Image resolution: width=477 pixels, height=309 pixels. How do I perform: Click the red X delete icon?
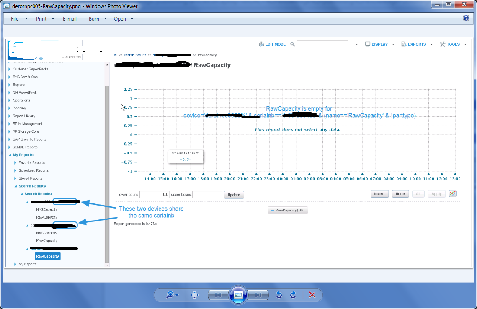point(312,295)
